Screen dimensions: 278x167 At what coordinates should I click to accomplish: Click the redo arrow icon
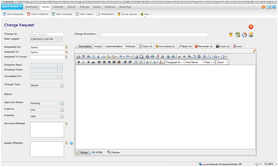coord(128,57)
